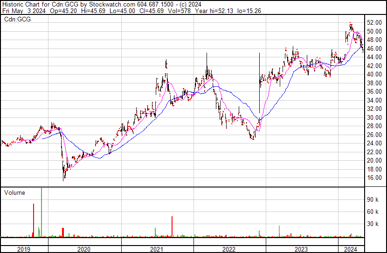Click the 52.00 price axis label
The height and width of the screenshot is (253, 387).
click(x=374, y=23)
